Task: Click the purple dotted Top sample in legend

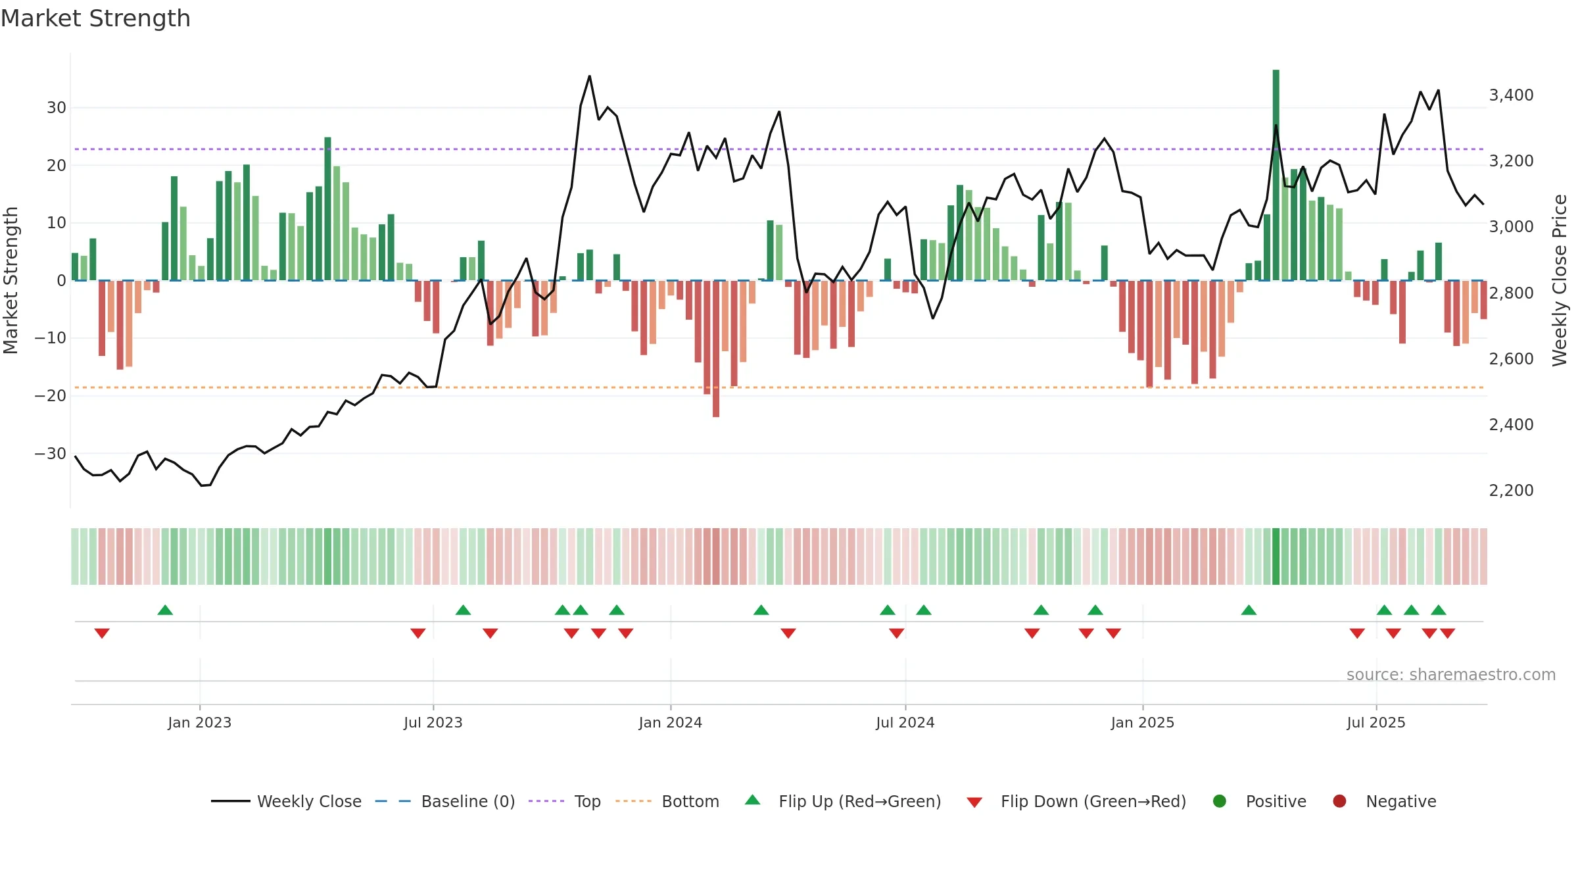Action: click(x=546, y=801)
